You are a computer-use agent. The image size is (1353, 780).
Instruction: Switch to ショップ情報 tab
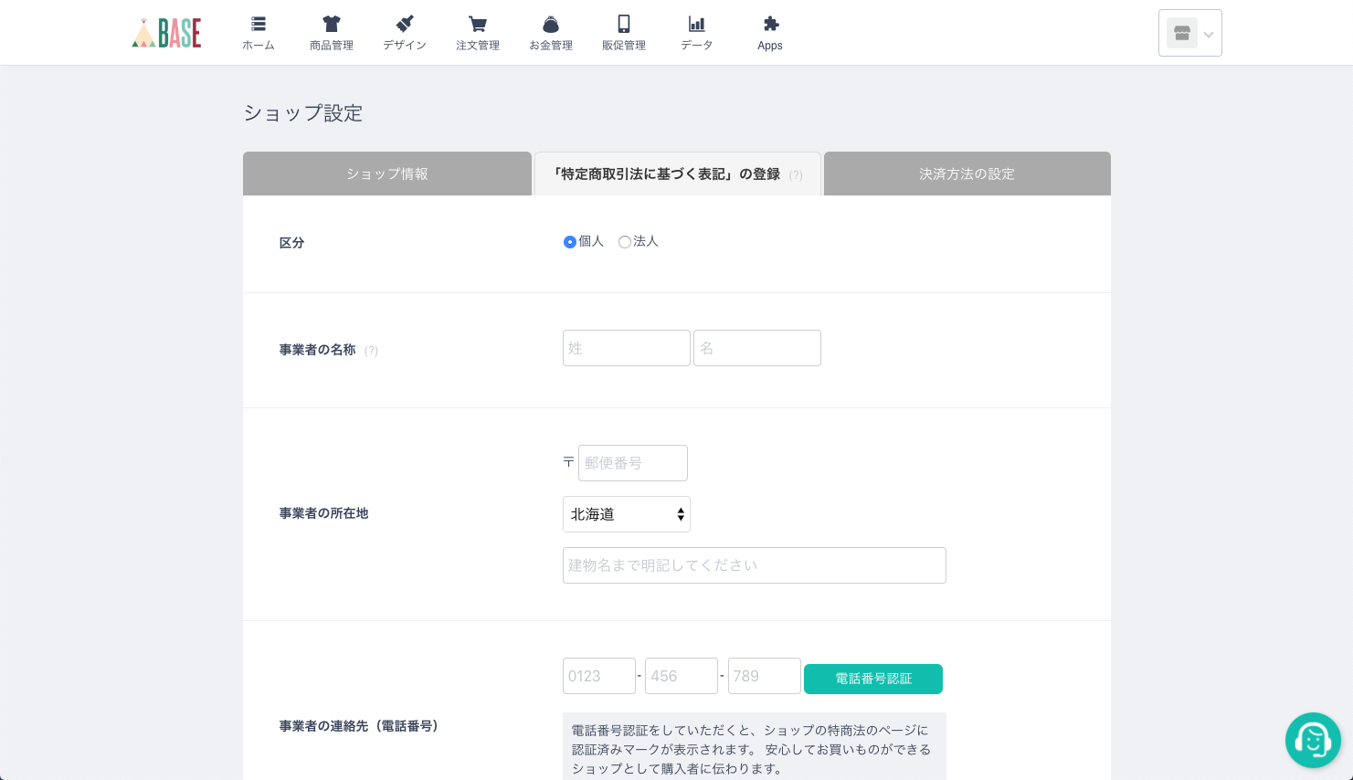[387, 174]
